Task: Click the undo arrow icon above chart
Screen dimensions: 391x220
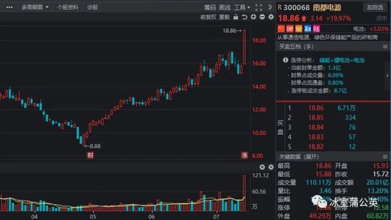Action: (245, 17)
